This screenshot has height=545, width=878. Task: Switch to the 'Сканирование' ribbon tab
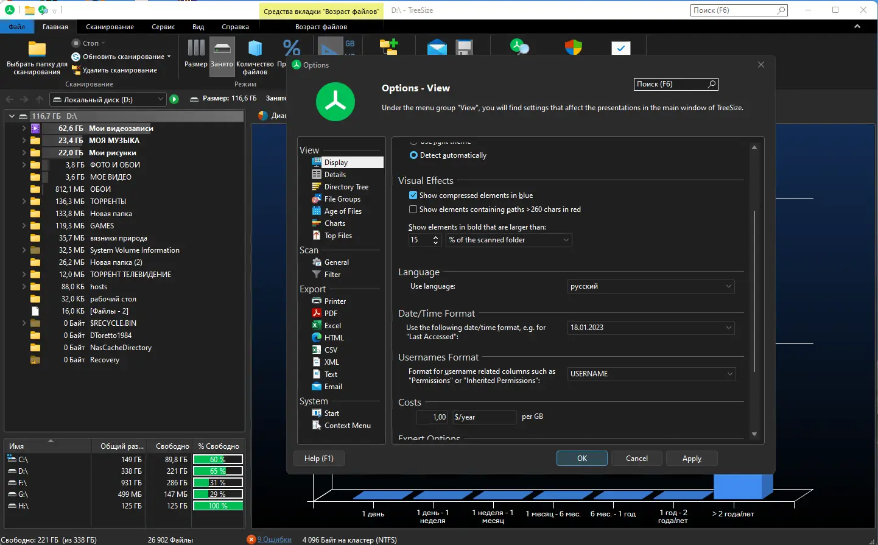(110, 27)
